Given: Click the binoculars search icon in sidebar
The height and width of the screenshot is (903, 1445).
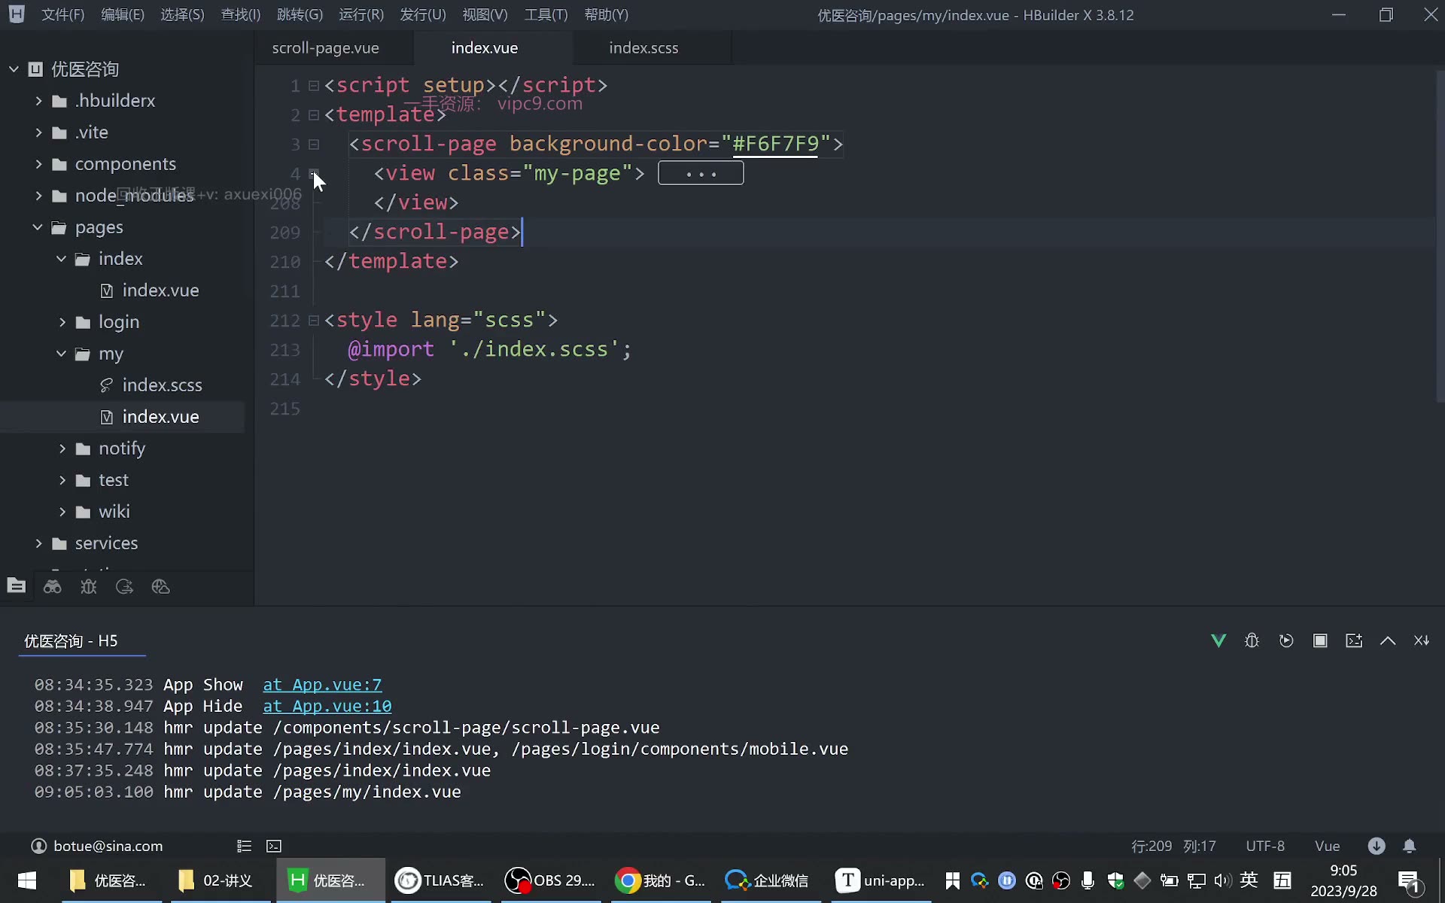Looking at the screenshot, I should (52, 587).
